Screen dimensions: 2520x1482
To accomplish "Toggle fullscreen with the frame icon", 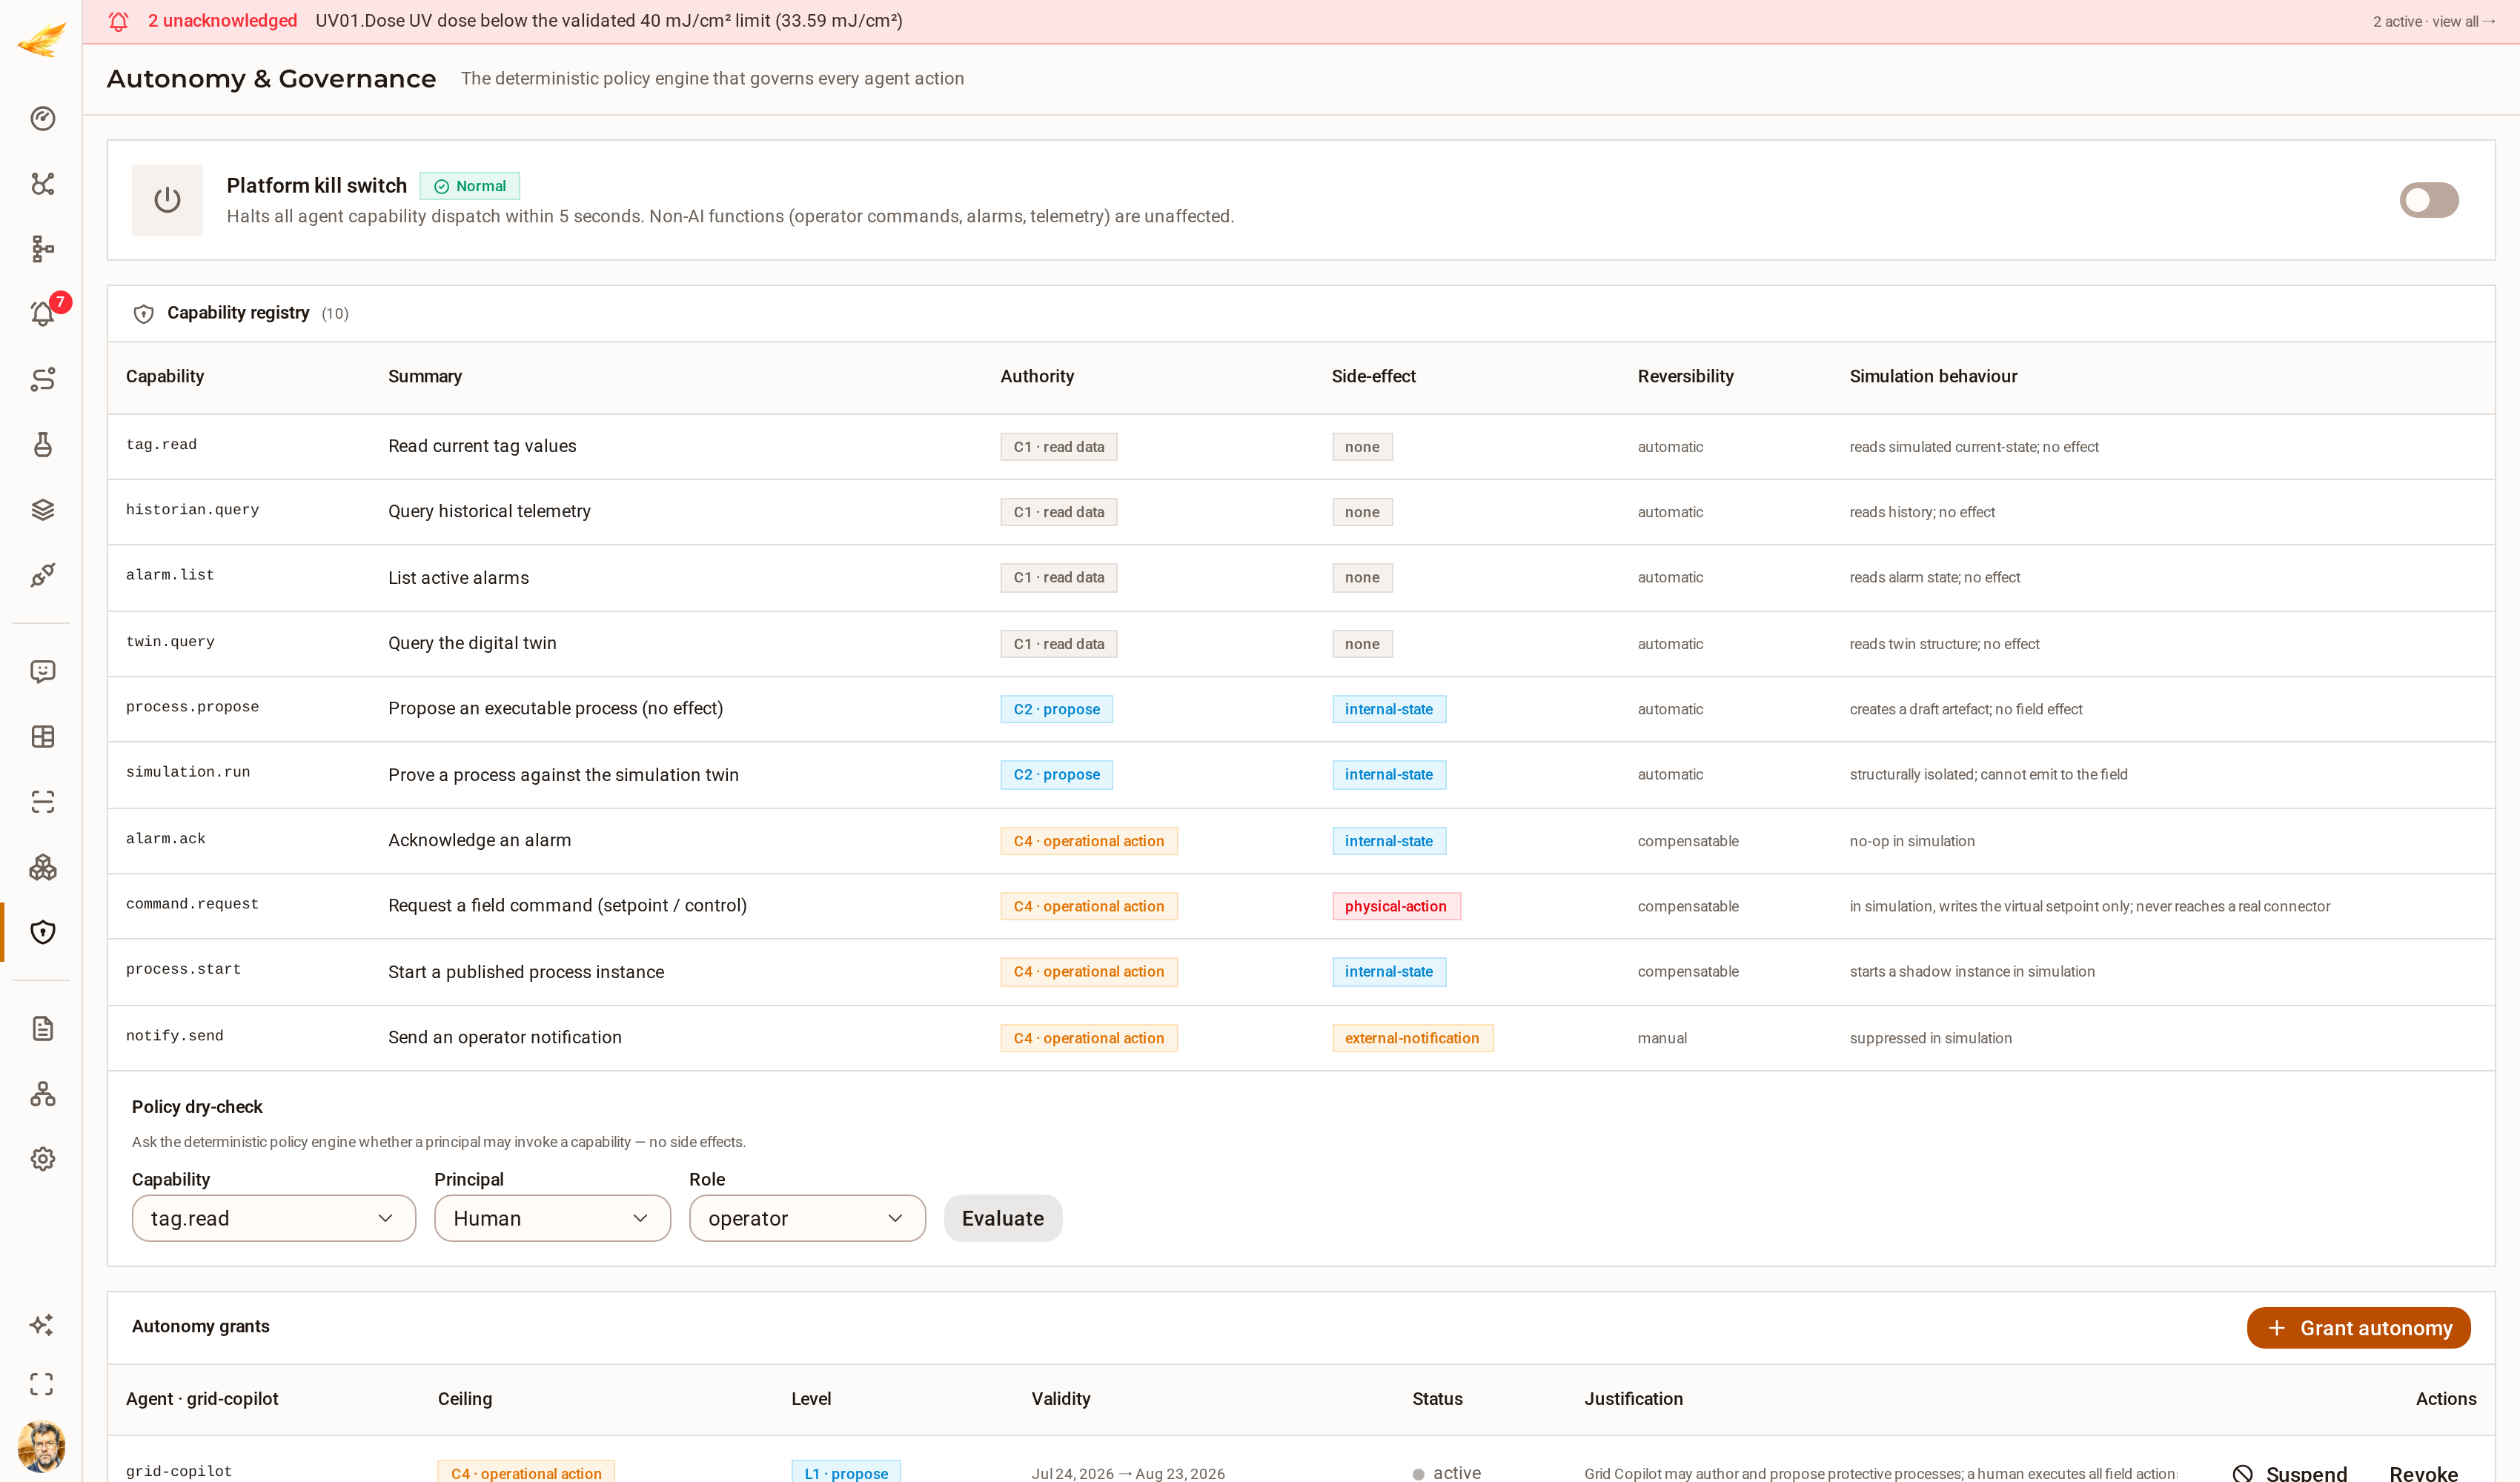I will pyautogui.click(x=42, y=1384).
